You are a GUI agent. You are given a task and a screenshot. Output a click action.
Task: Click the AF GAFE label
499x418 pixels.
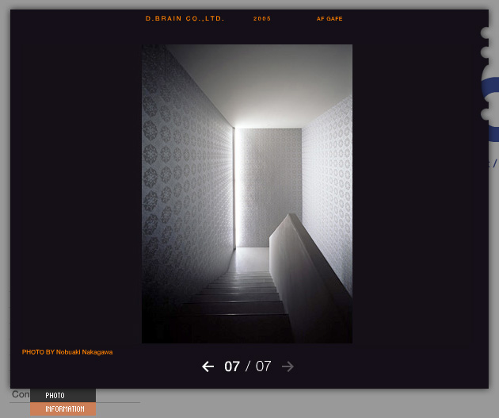pyautogui.click(x=329, y=19)
